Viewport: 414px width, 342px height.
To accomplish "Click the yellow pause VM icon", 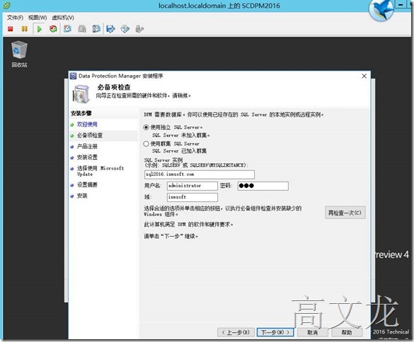I will coord(24,29).
